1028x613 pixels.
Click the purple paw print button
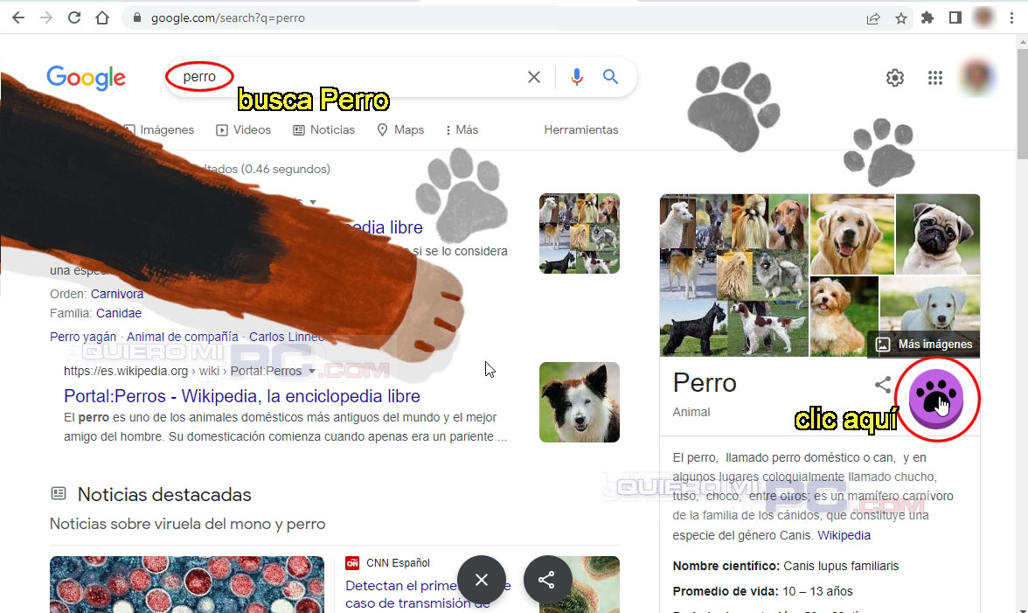[x=936, y=399]
